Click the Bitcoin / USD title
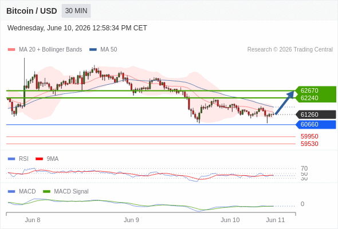 click(32, 11)
